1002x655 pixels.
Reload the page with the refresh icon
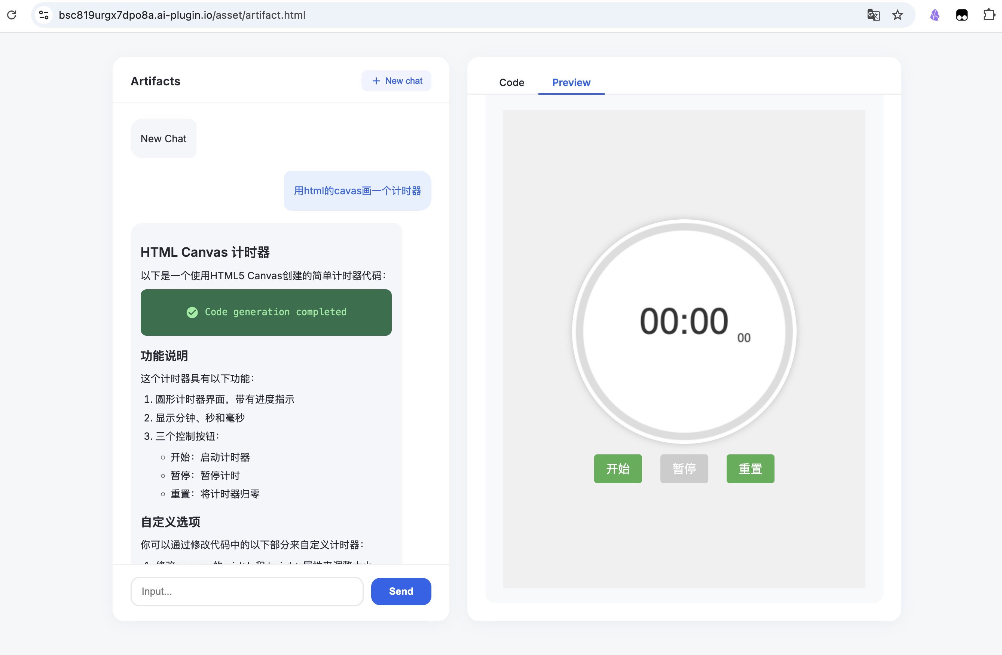[12, 15]
